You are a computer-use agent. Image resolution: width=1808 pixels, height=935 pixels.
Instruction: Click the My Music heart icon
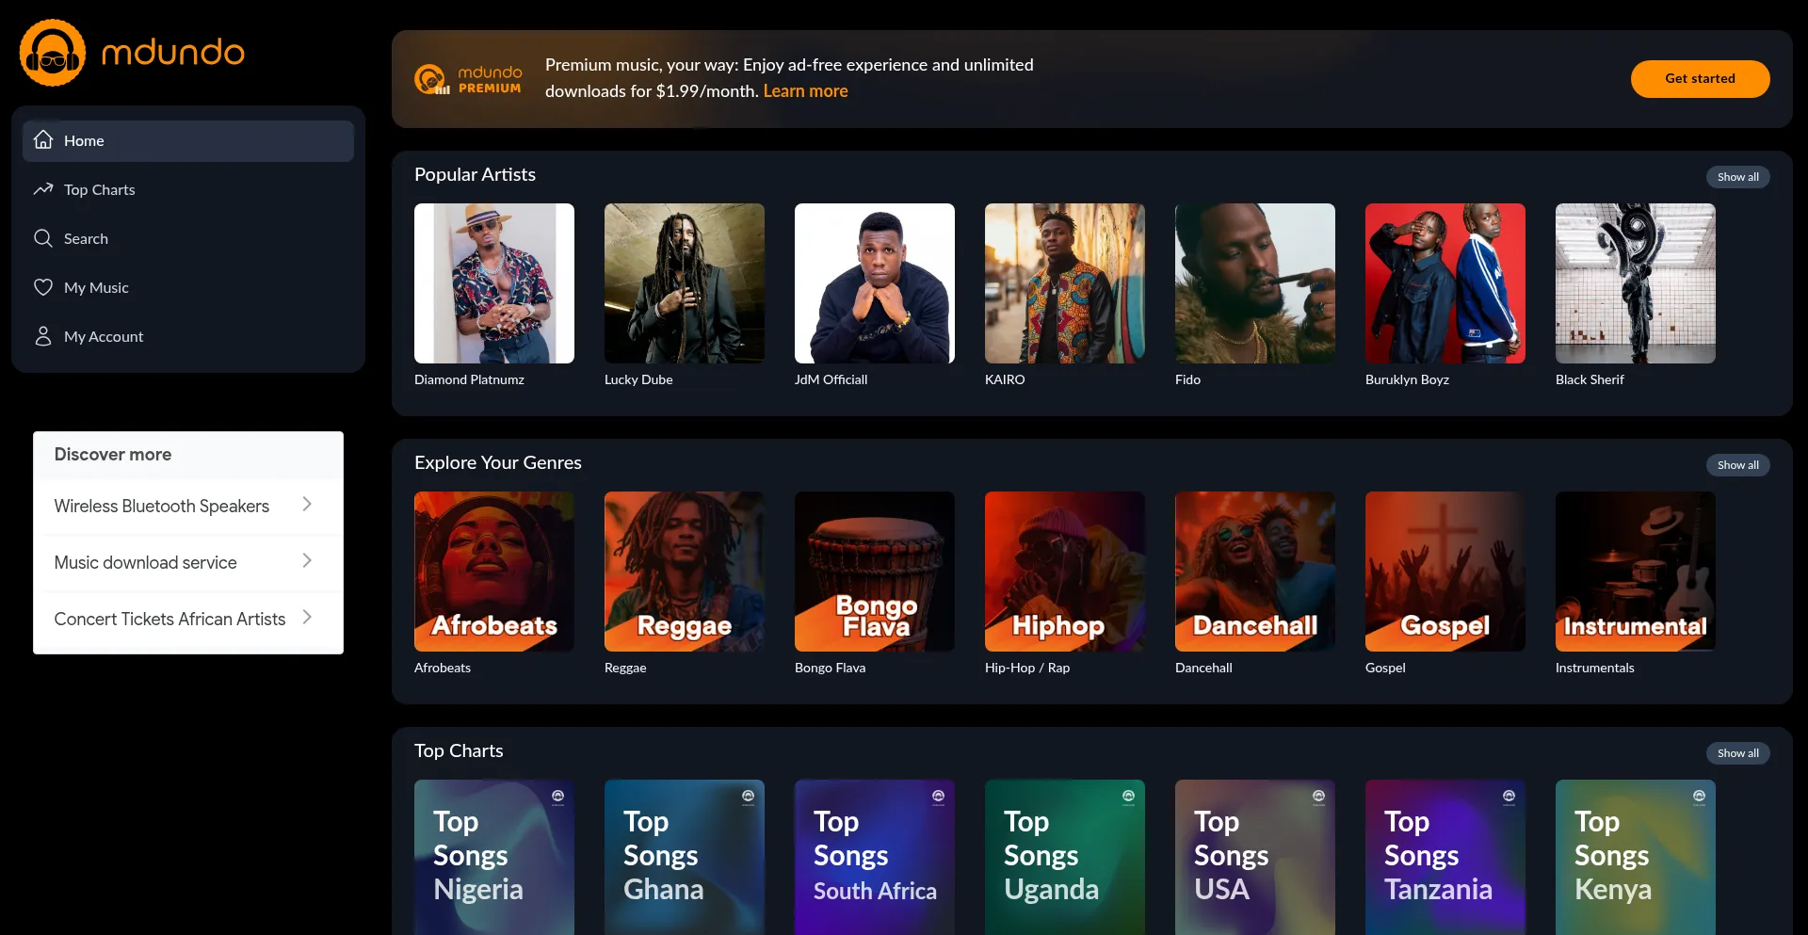pyautogui.click(x=43, y=287)
